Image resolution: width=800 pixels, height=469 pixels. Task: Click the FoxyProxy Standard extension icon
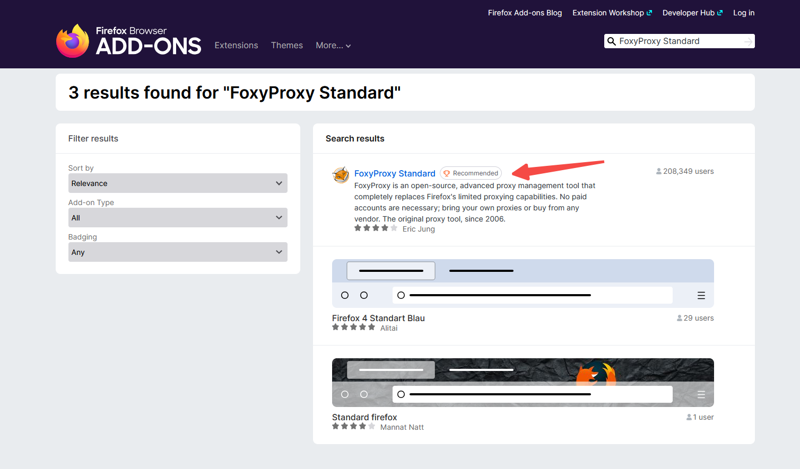[x=340, y=174]
